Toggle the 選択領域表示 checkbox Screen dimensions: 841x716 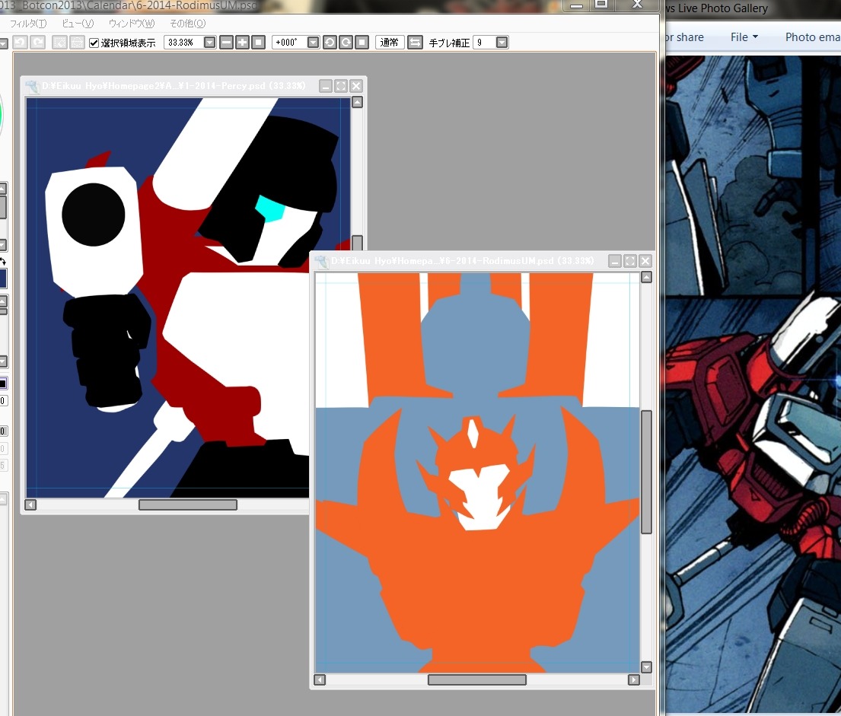(x=94, y=43)
